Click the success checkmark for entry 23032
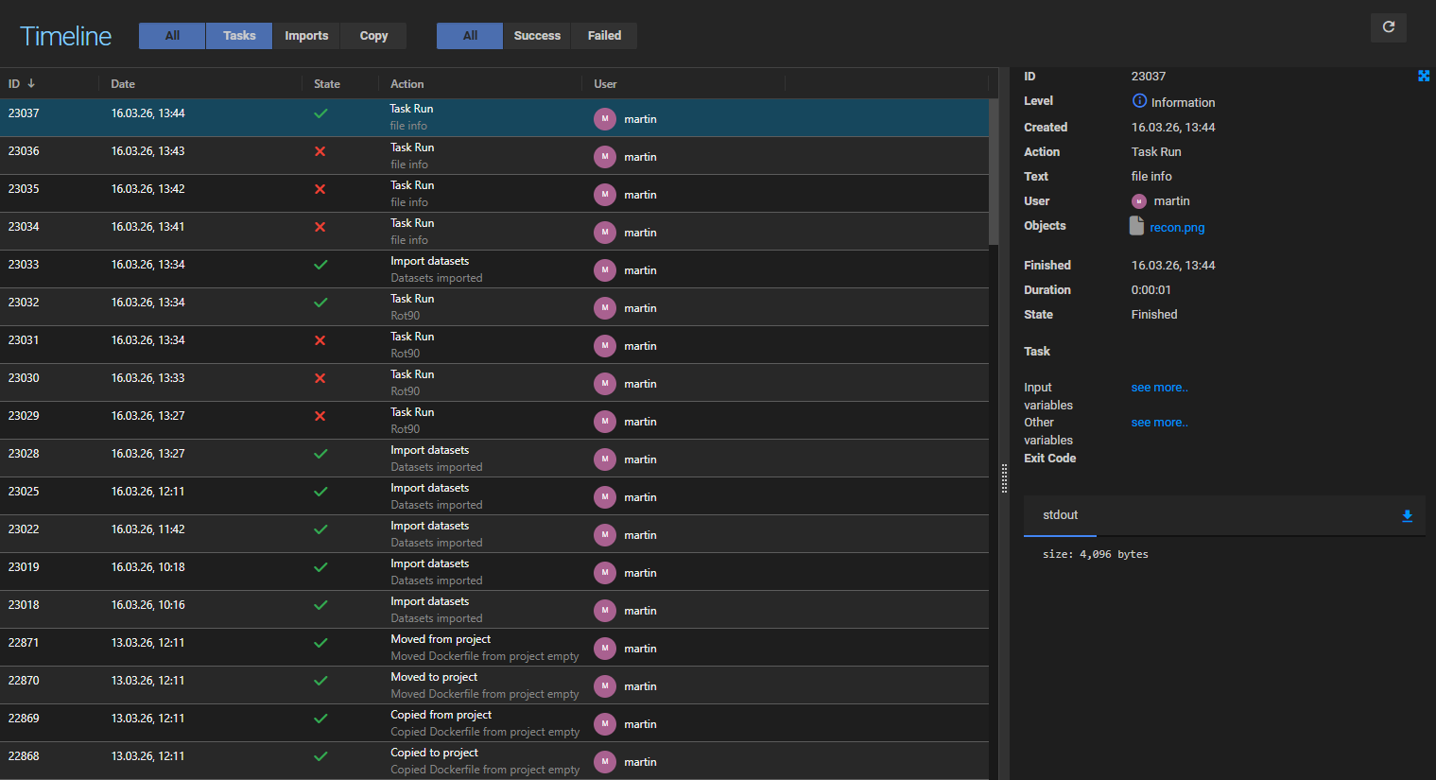The width and height of the screenshot is (1436, 780). coord(320,303)
